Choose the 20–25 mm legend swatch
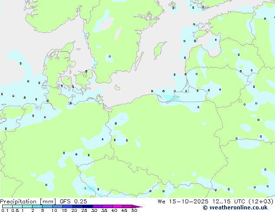This screenshot has width=275, height=212. [78, 206]
